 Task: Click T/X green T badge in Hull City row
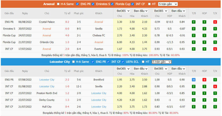click(x=215, y=107)
